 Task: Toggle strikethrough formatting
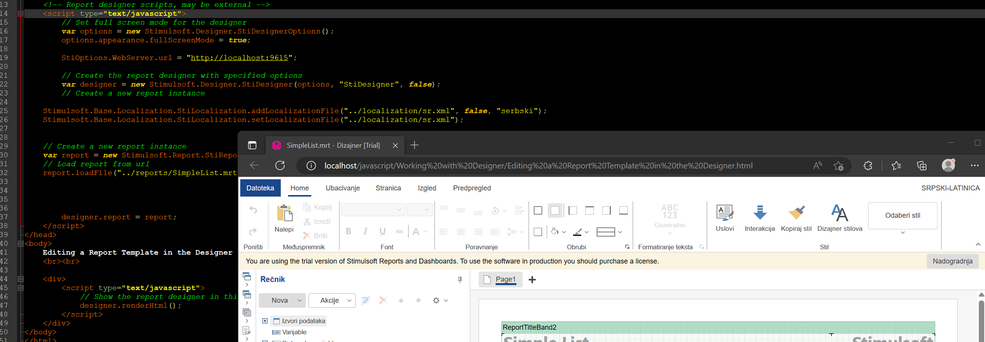click(x=400, y=231)
